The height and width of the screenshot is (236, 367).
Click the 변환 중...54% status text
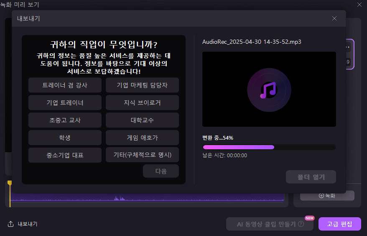click(218, 138)
